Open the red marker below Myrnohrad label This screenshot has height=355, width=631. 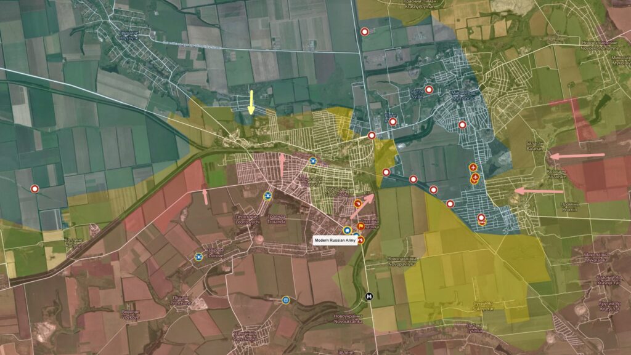462,125
